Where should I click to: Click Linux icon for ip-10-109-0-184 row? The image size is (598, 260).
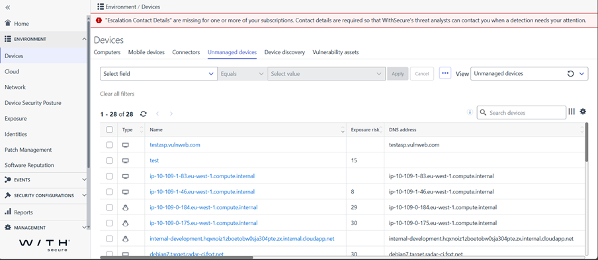[x=126, y=207]
